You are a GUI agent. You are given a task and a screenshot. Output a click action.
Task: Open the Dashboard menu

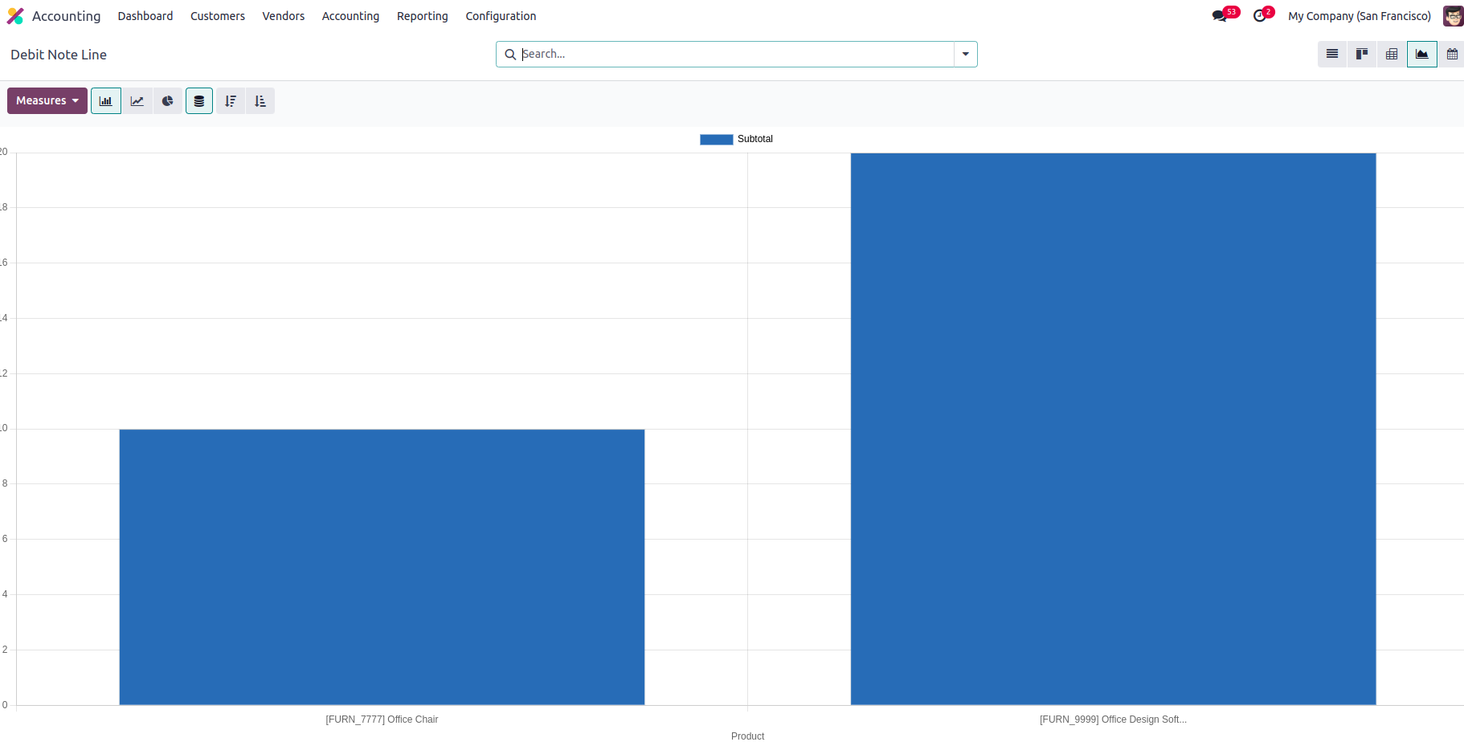pyautogui.click(x=145, y=16)
